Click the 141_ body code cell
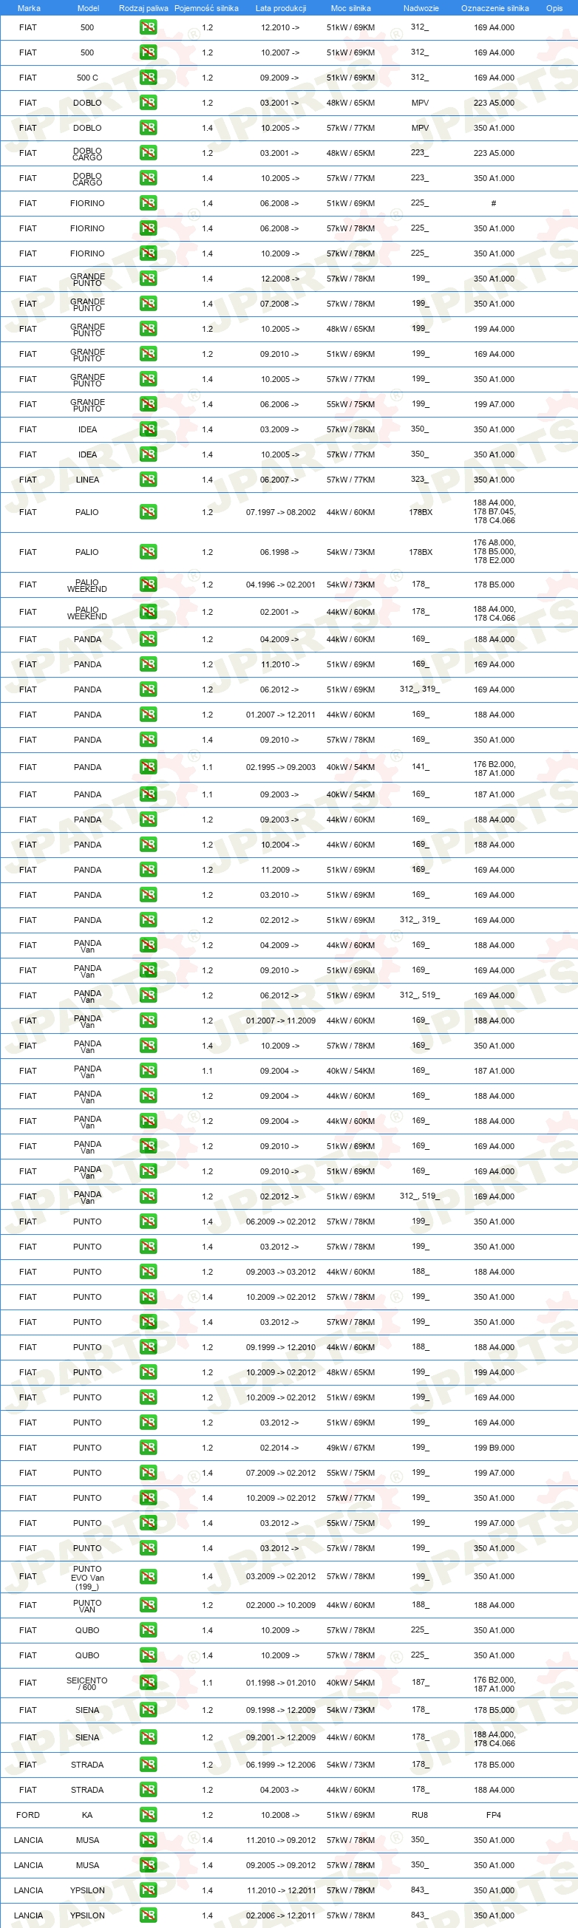 [x=420, y=767]
